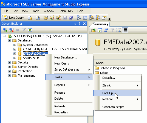The width and height of the screenshot is (147, 123).
Task: Open the Window menu
Action: [x=49, y=11]
